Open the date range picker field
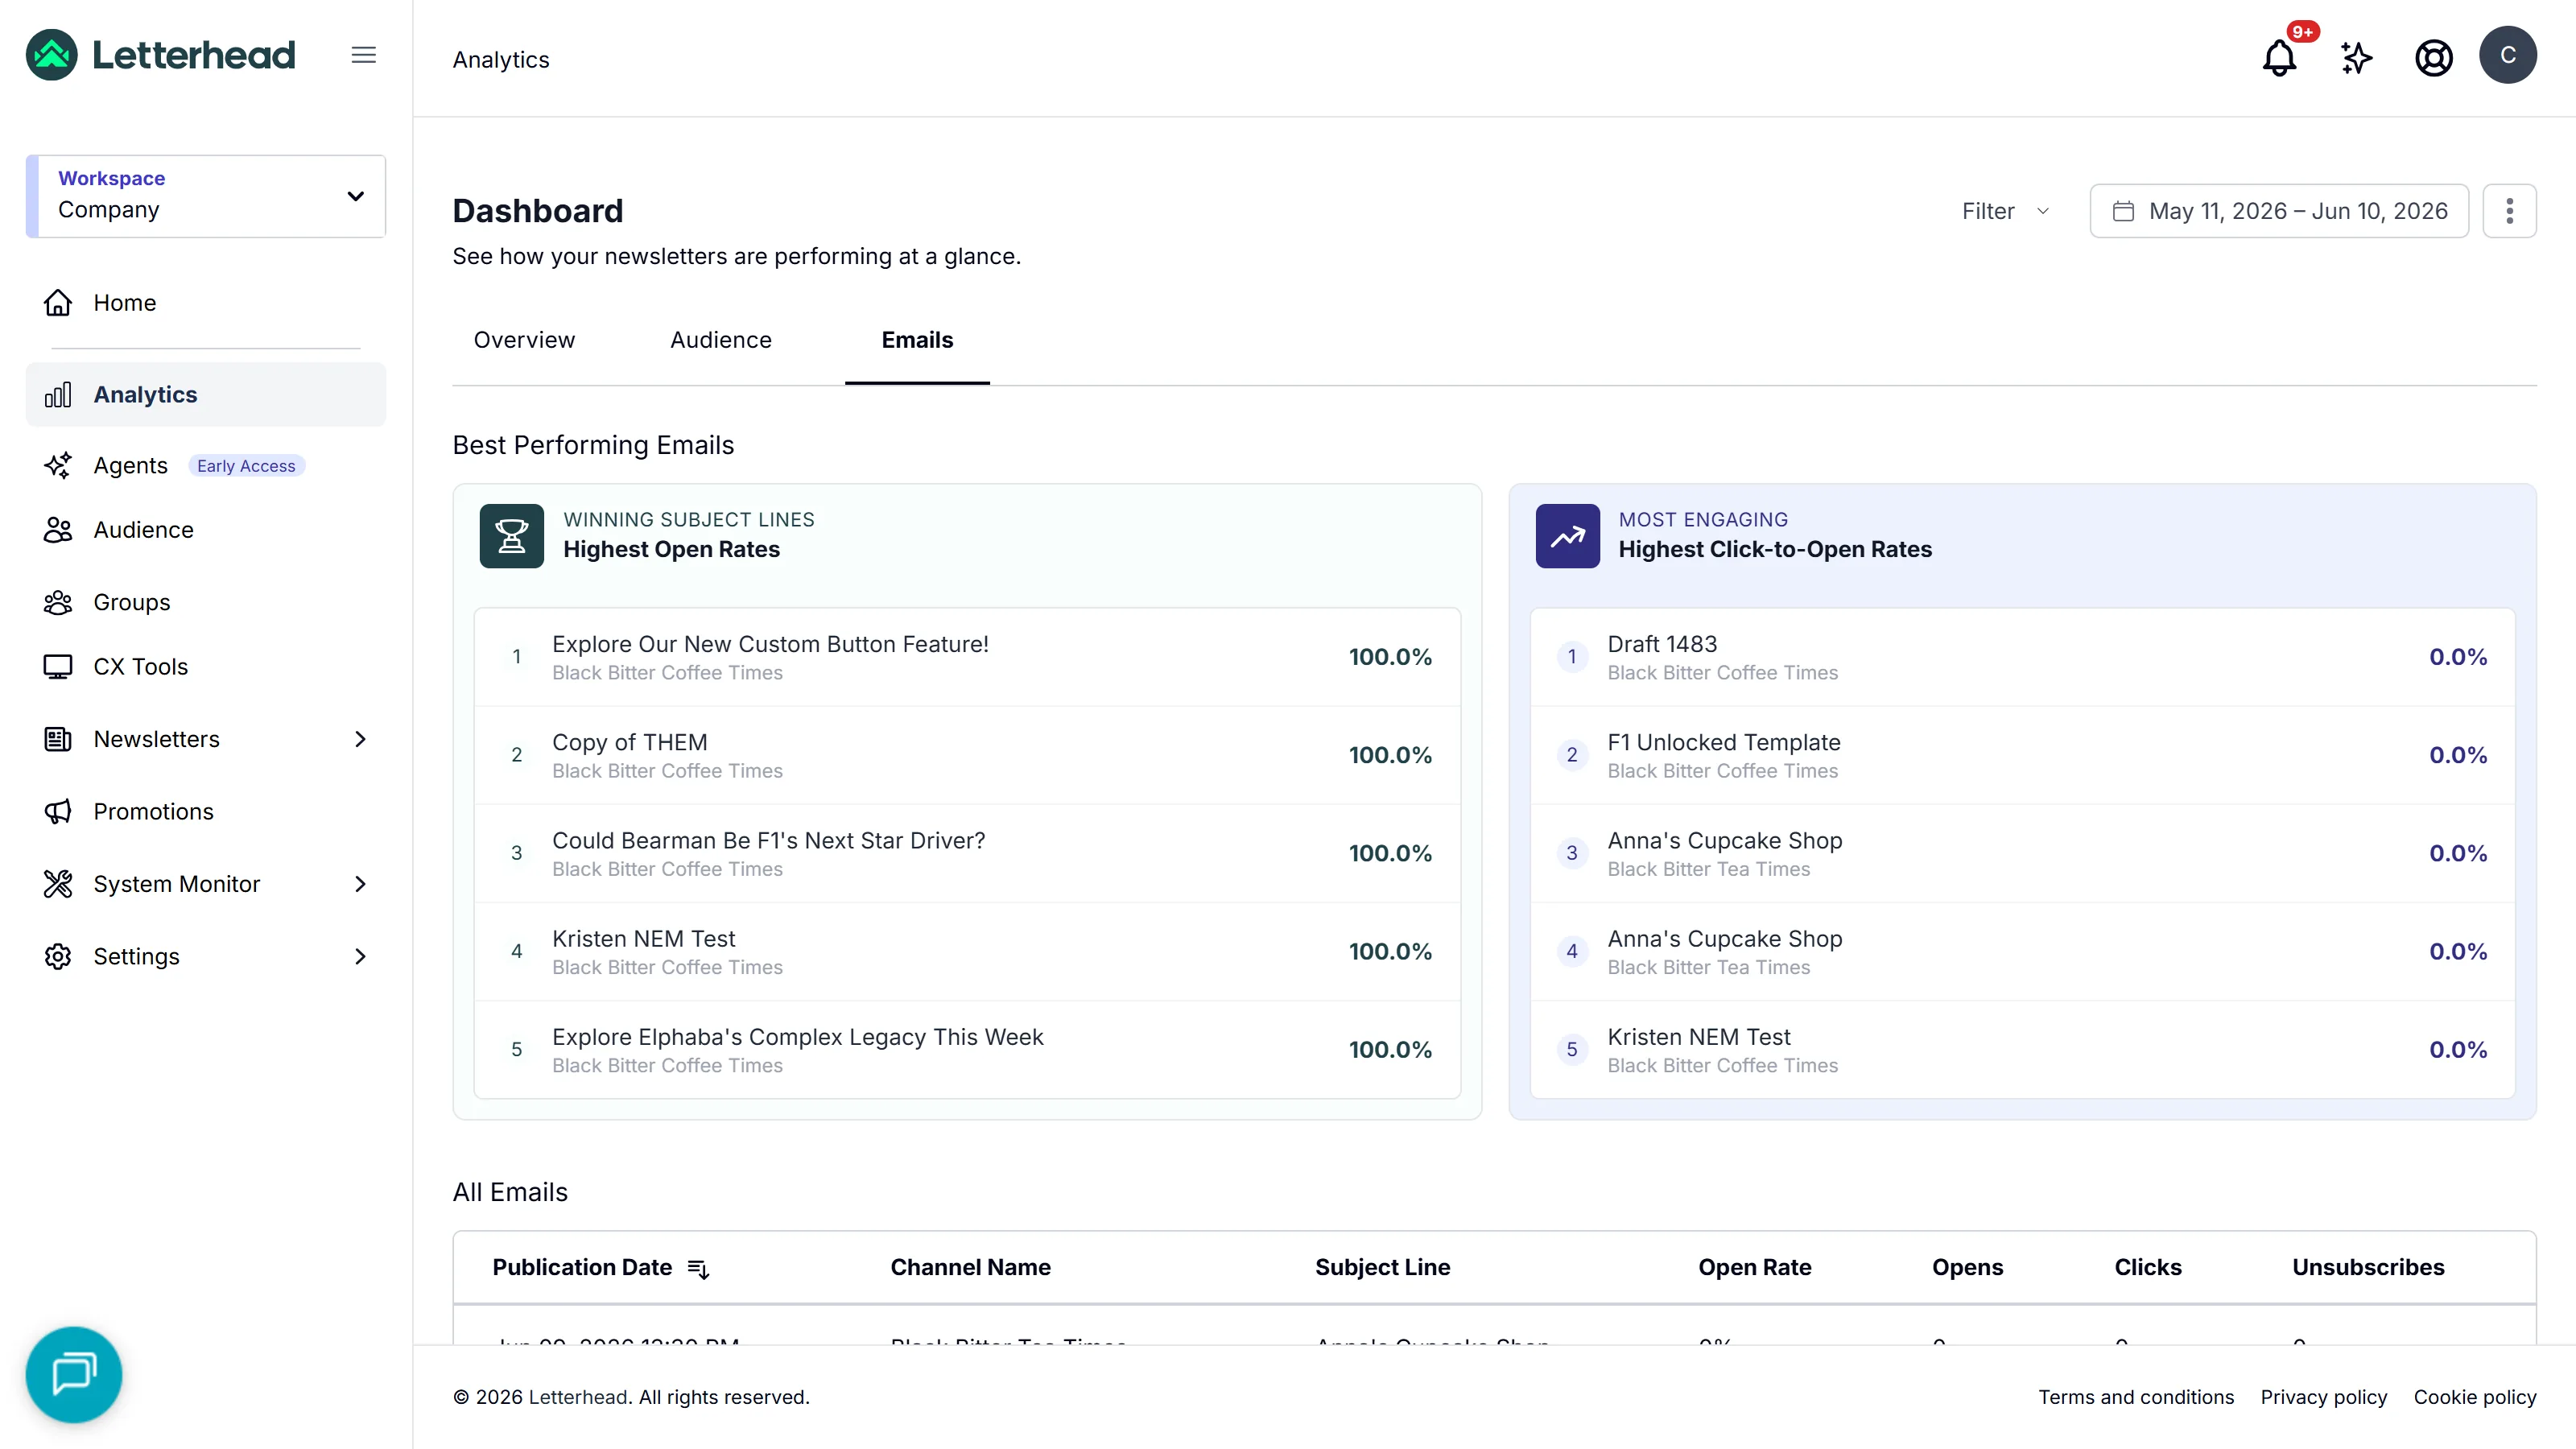Viewport: 2576px width, 1449px height. coord(2279,211)
